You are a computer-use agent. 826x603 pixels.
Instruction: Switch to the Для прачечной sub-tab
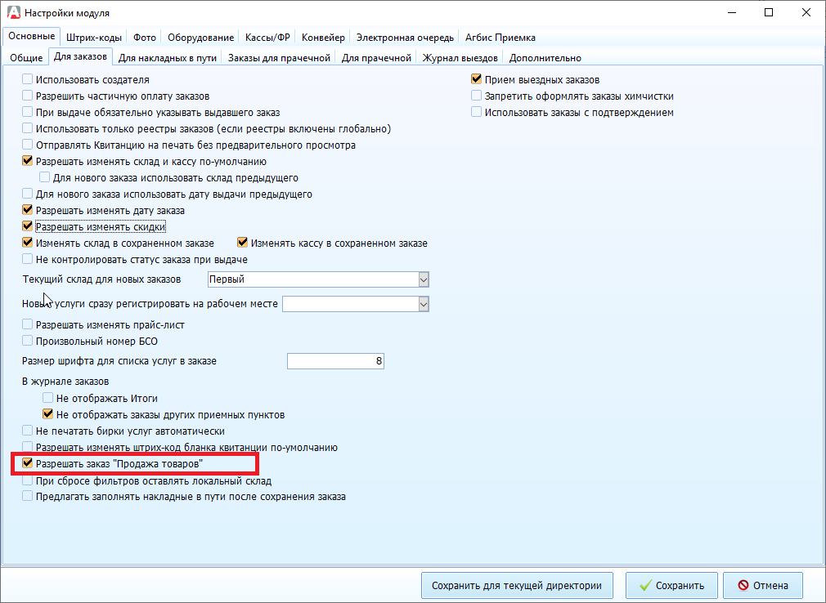pyautogui.click(x=376, y=58)
